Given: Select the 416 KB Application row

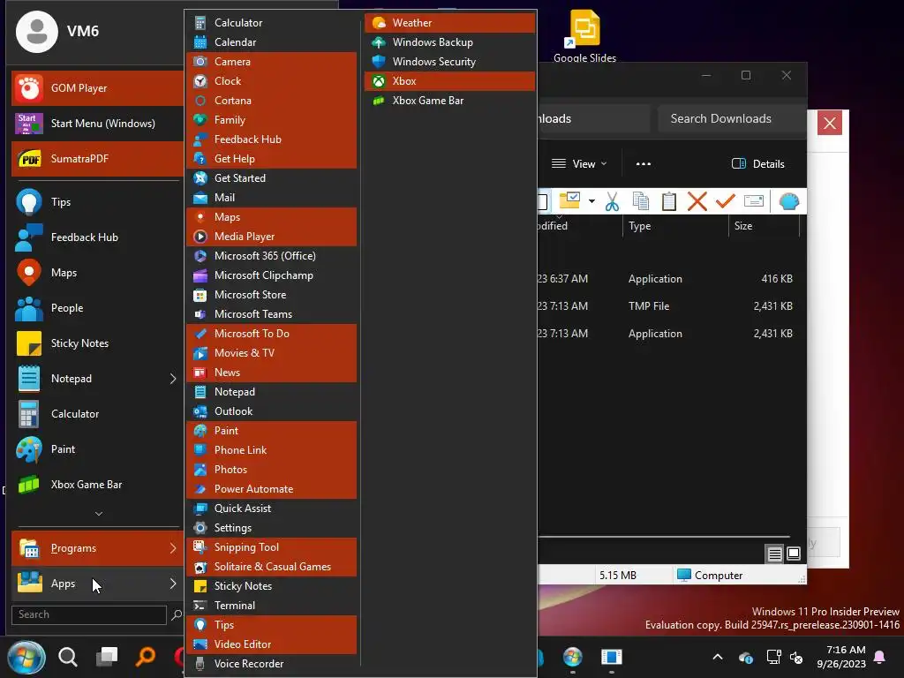Looking at the screenshot, I should click(669, 279).
